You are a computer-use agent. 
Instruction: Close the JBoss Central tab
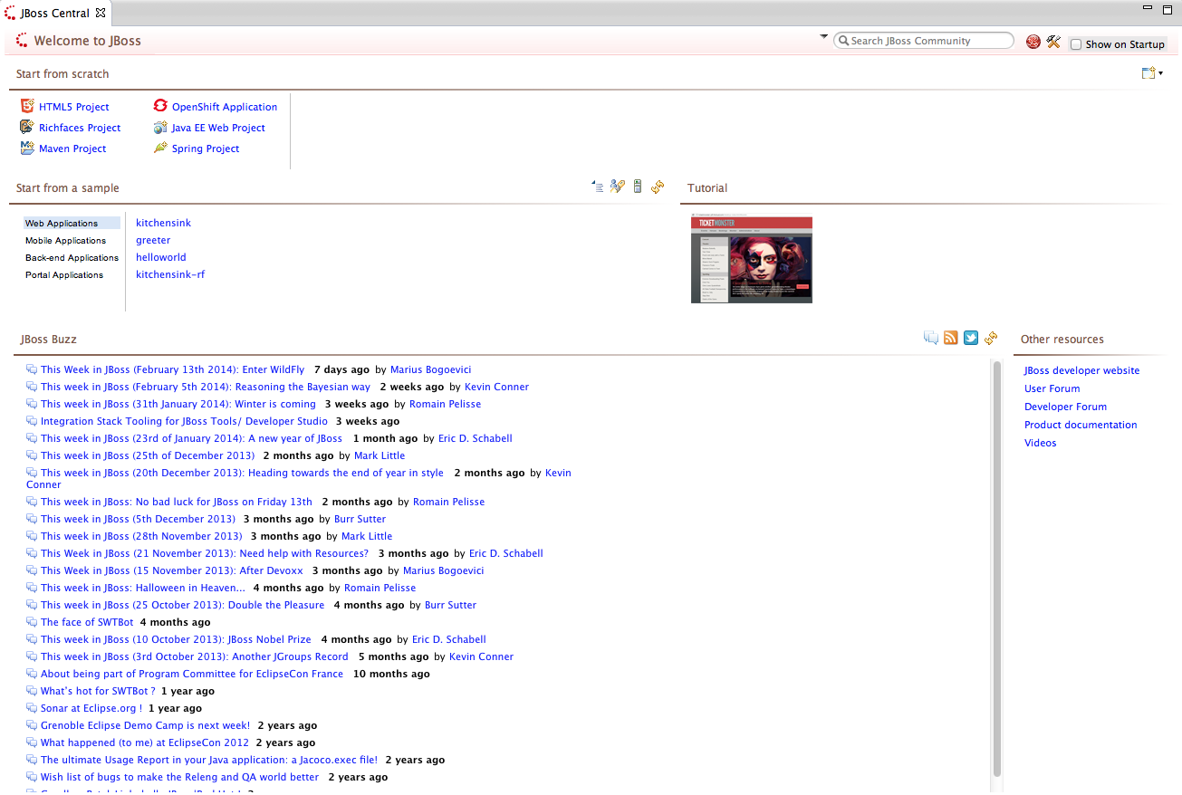coord(101,13)
